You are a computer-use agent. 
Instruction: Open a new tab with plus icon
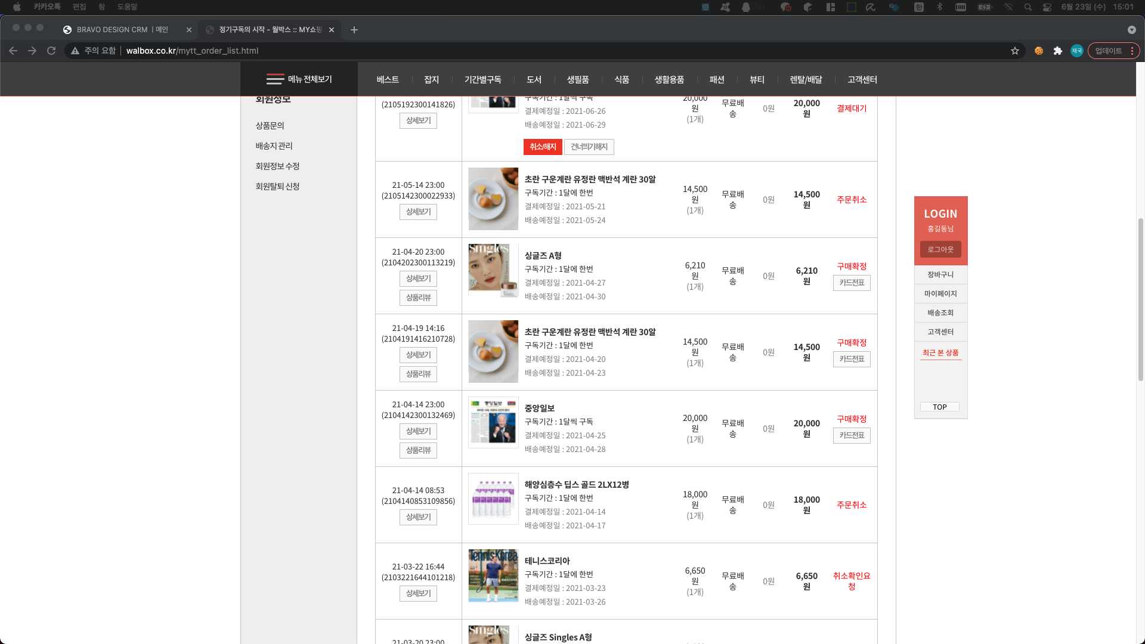click(354, 30)
